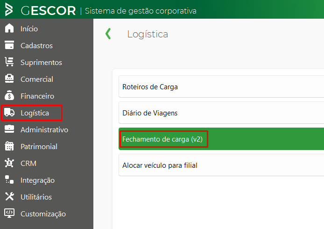Select Fechamento de carga (v2)
Screen dimensions: 324x229
(221, 139)
